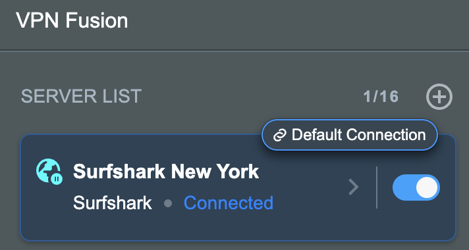Open the Surfshark New York profile name
Image resolution: width=469 pixels, height=250 pixels.
166,172
